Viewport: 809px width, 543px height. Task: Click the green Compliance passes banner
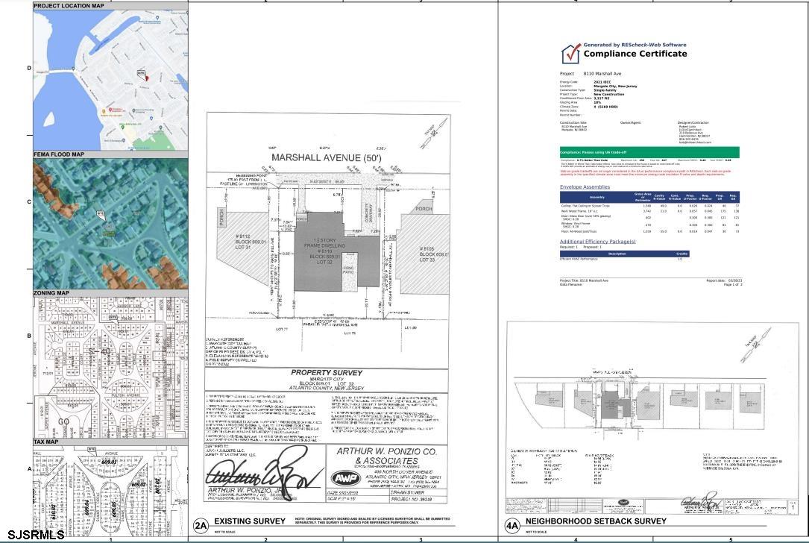(649, 151)
